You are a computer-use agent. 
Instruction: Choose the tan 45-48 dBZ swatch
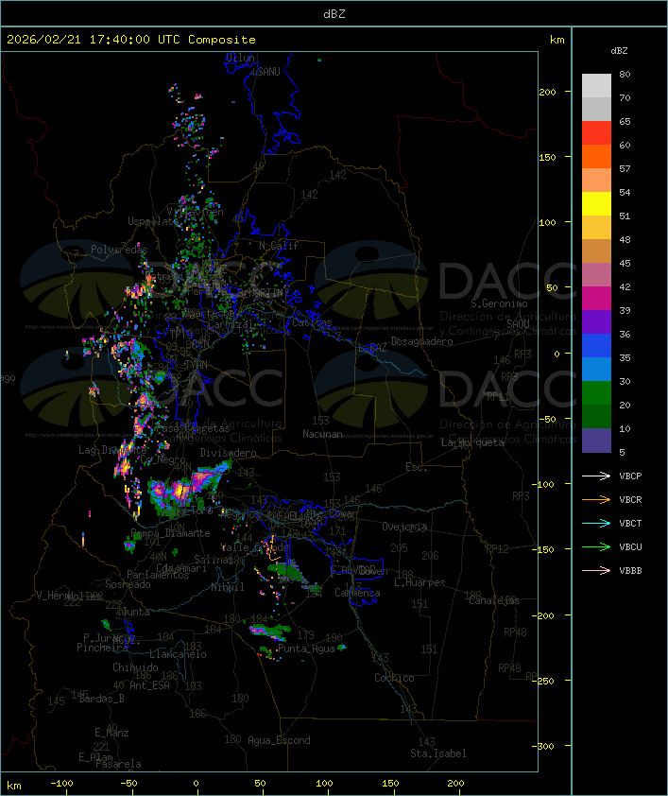(x=596, y=251)
